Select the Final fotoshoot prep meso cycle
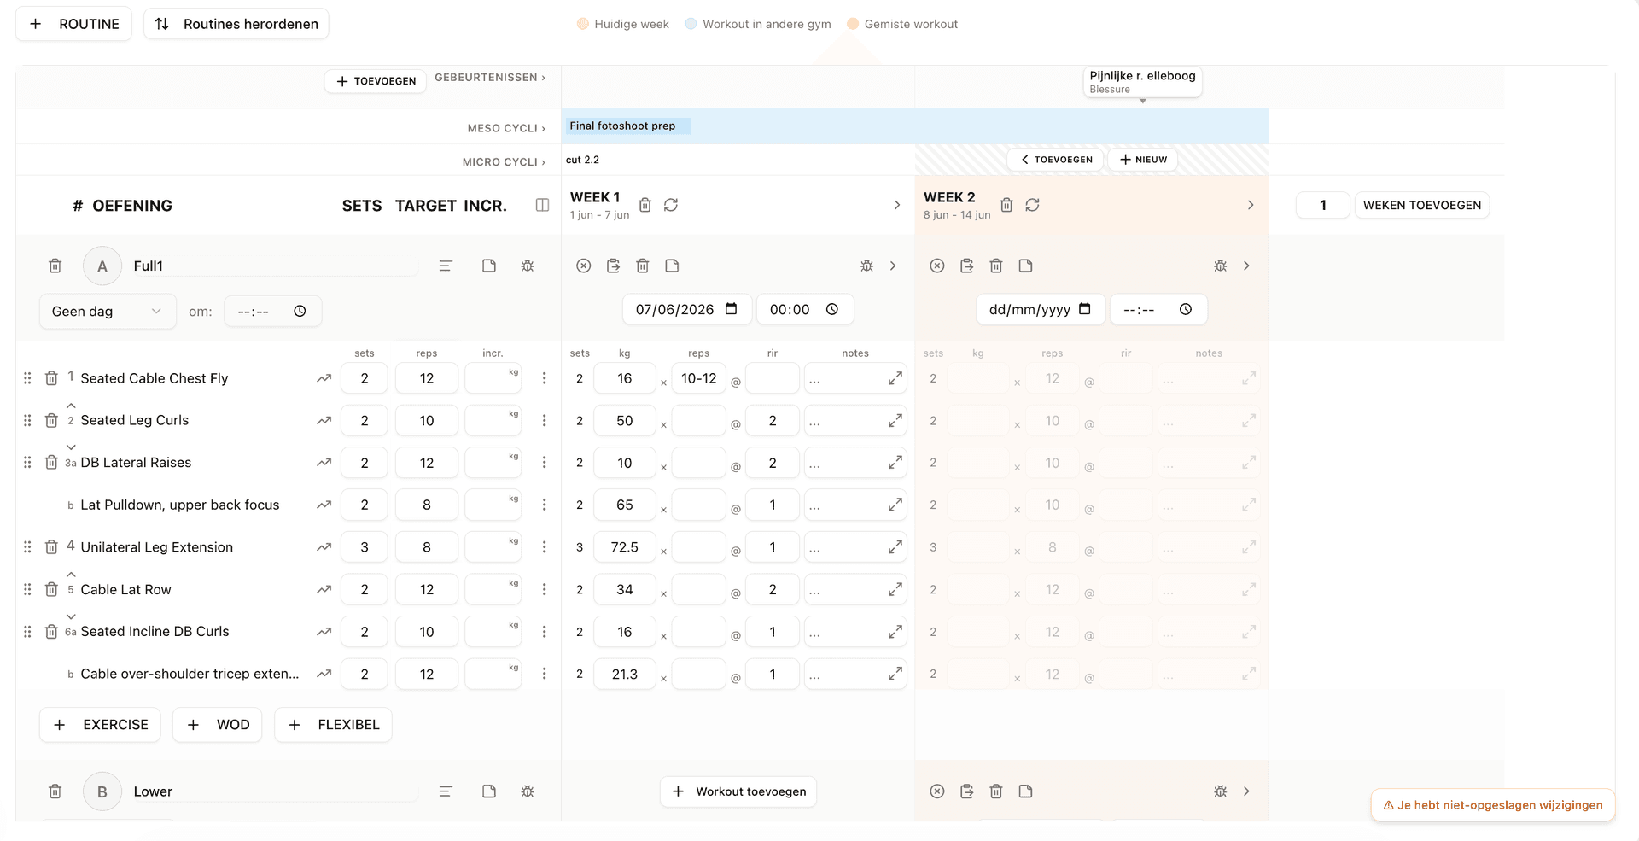Screen dimensions: 1639x841 [627, 126]
